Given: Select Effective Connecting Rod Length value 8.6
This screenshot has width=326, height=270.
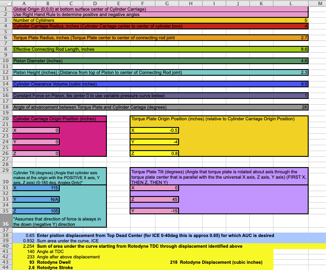Looking at the screenshot, I should [x=304, y=49].
